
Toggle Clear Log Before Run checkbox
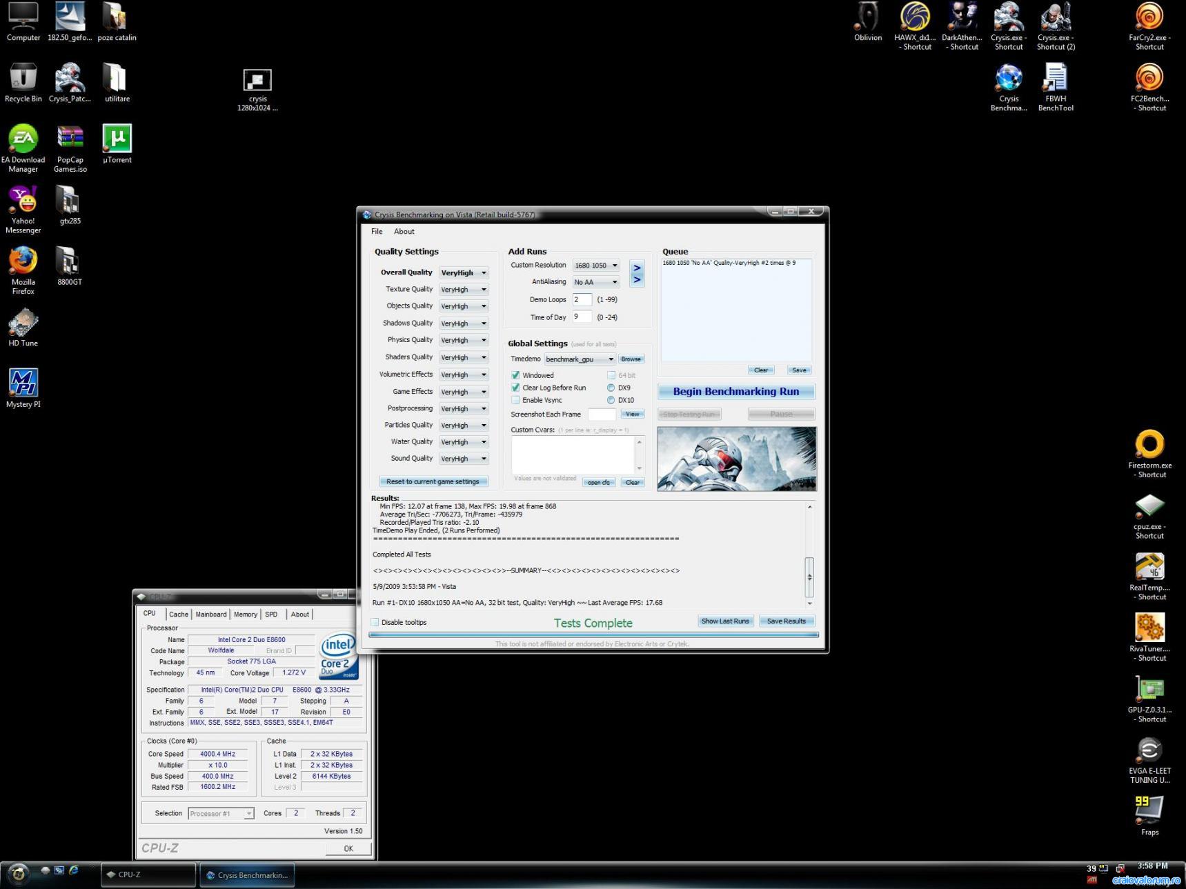[515, 388]
